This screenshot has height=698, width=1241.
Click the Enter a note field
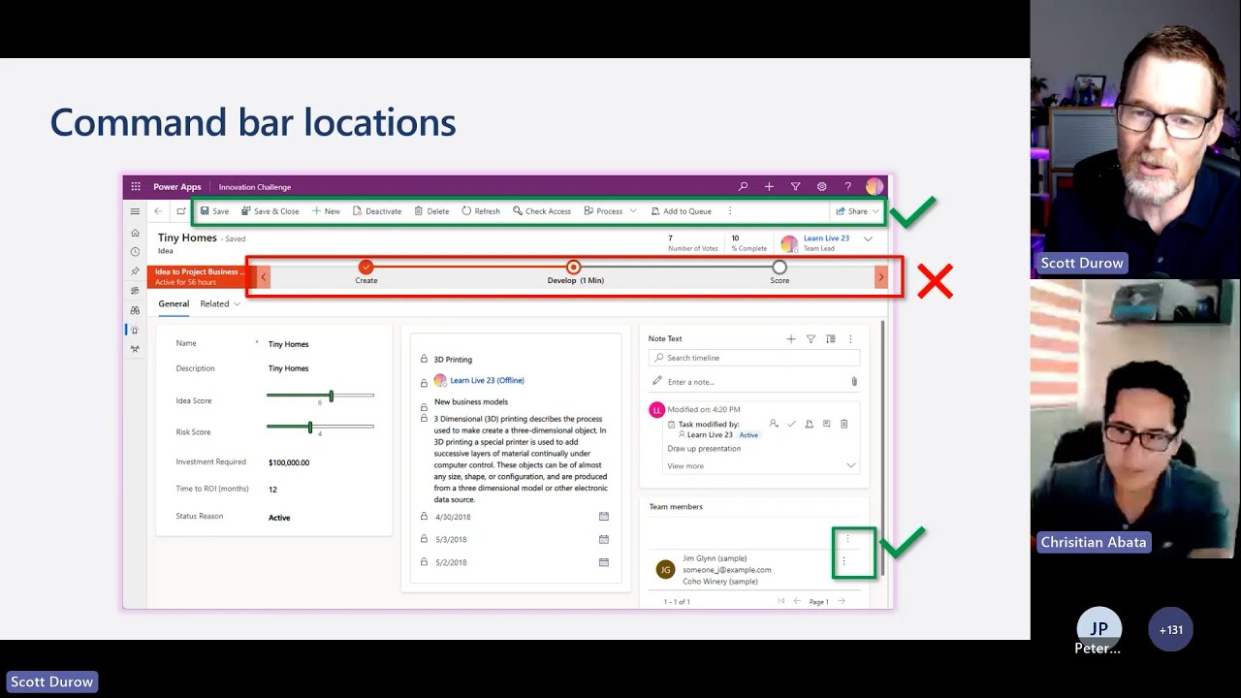coord(747,382)
